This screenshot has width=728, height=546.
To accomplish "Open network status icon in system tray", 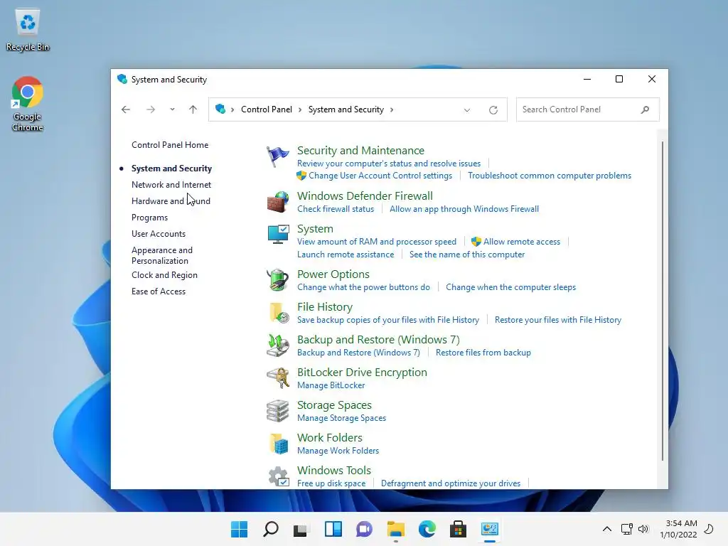I will click(x=627, y=529).
